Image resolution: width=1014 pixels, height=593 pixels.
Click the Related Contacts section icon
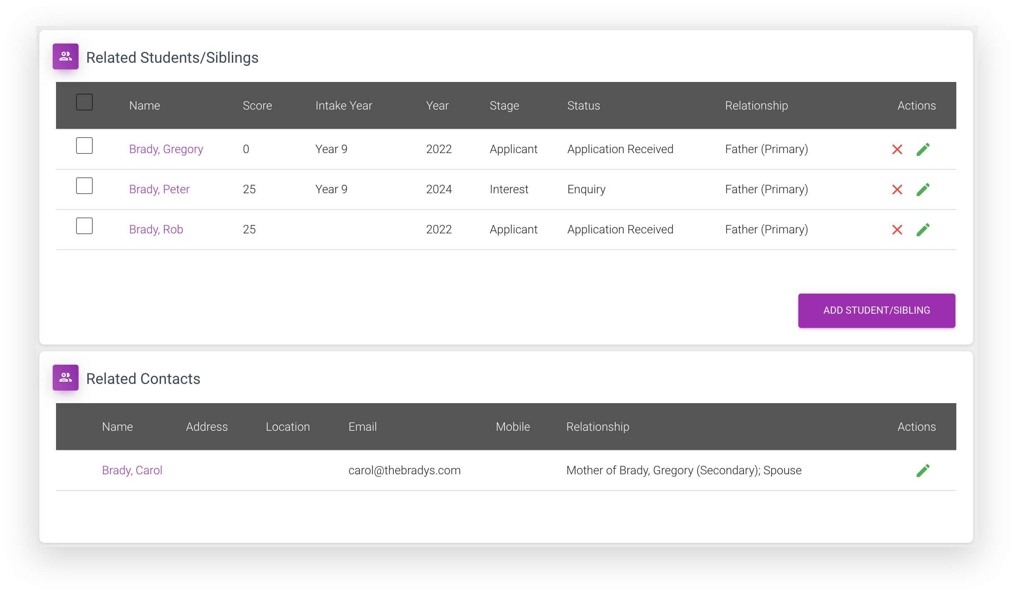click(65, 377)
